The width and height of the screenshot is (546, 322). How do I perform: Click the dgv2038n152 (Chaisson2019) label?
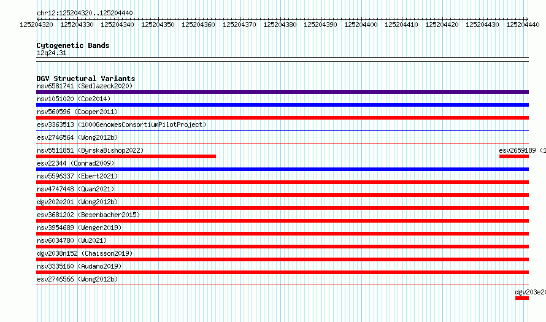[x=85, y=253]
